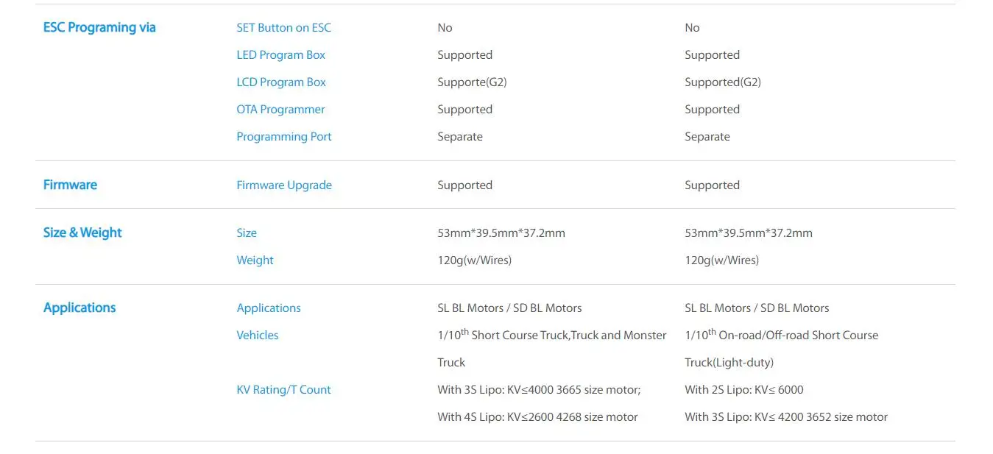Click the 'Truck(Light-duty)' vehicle text
The height and width of the screenshot is (454, 993).
[x=729, y=363]
